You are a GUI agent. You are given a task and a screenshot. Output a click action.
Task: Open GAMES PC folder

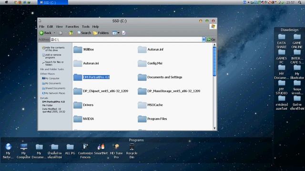pyautogui.click(x=282, y=57)
